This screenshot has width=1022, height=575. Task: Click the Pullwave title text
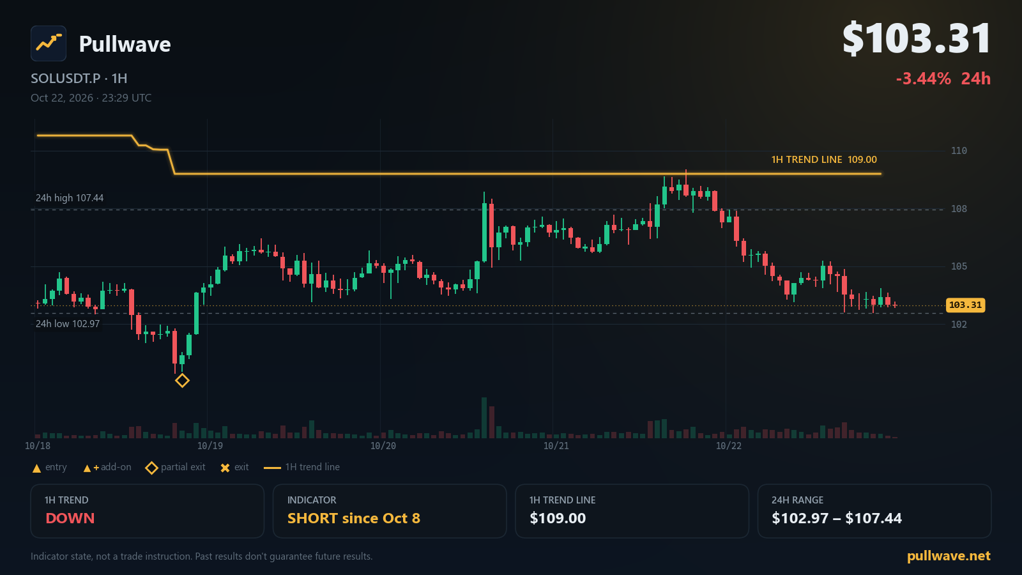(125, 44)
